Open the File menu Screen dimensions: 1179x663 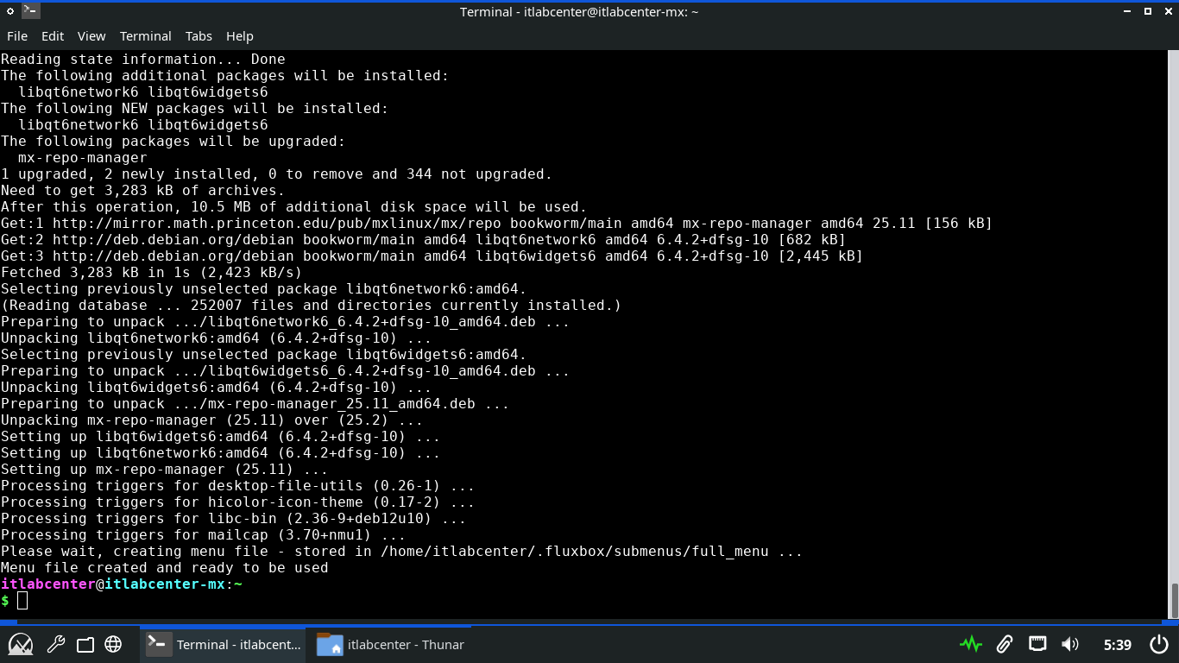tap(17, 36)
